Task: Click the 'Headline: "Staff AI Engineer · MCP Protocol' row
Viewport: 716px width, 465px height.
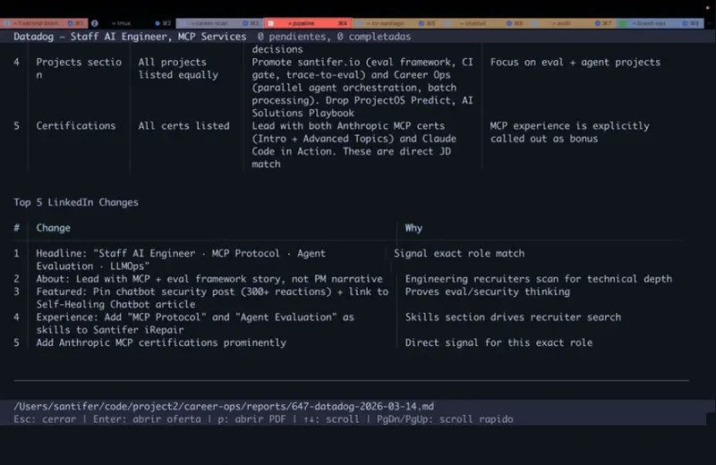Action: [181, 259]
